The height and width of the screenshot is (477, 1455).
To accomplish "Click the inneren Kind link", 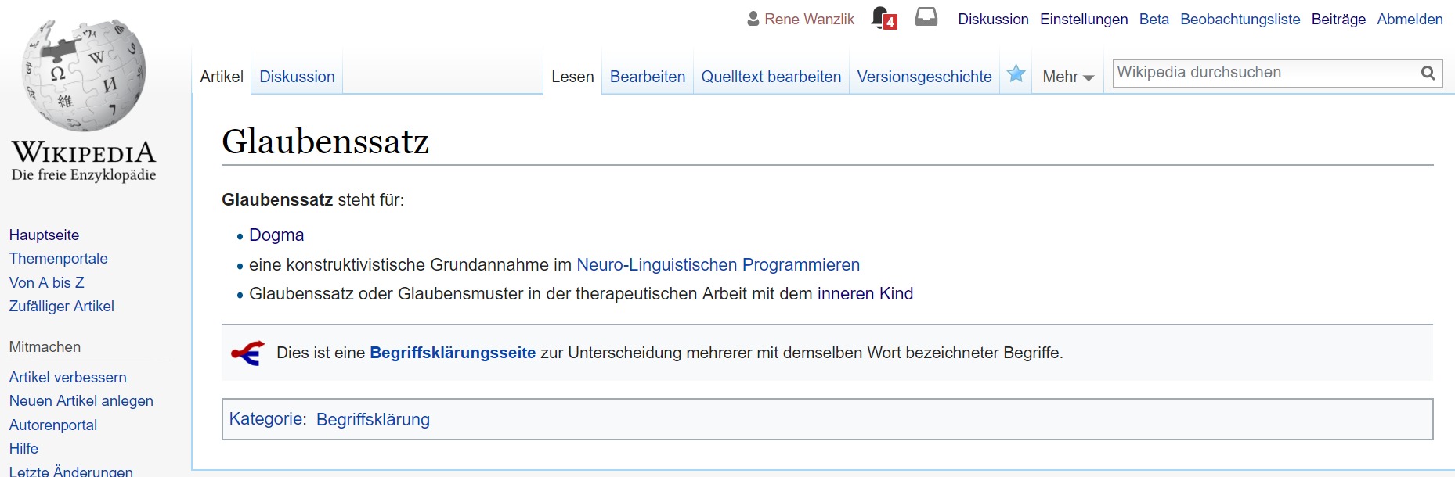I will [x=865, y=294].
